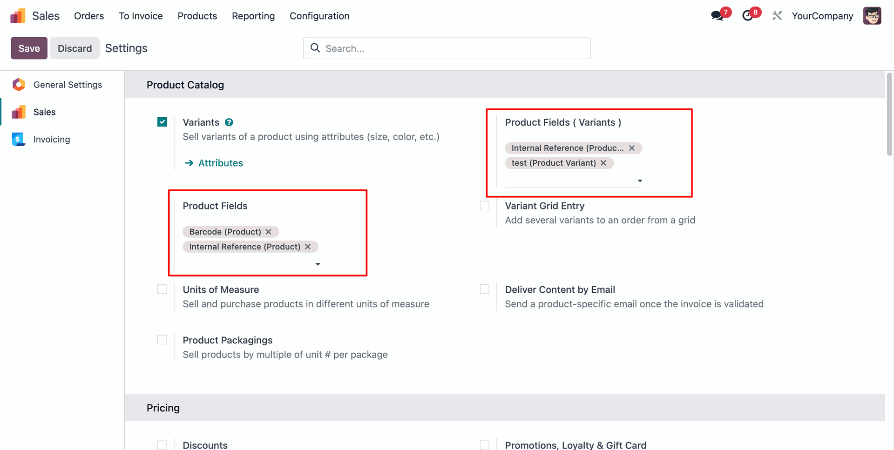894x450 pixels.
Task: Uncheck the Variants checkbox
Action: tap(162, 122)
